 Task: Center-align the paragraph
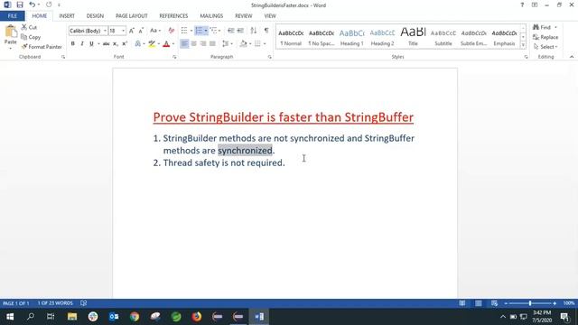click(193, 44)
